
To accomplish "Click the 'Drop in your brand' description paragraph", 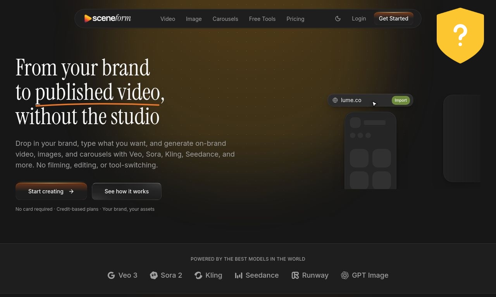I will (x=125, y=154).
